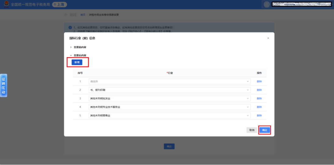Image resolution: width=334 pixels, height=165 pixels.
Task: Click 取消 to cancel the dialog
Action: point(252,130)
